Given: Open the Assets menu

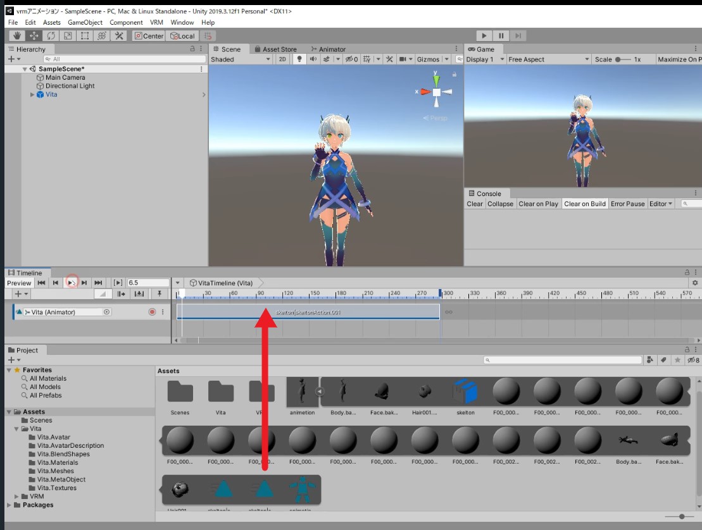Looking at the screenshot, I should coord(51,22).
